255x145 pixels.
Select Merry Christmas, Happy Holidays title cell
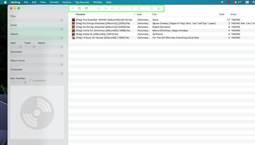coord(170,30)
